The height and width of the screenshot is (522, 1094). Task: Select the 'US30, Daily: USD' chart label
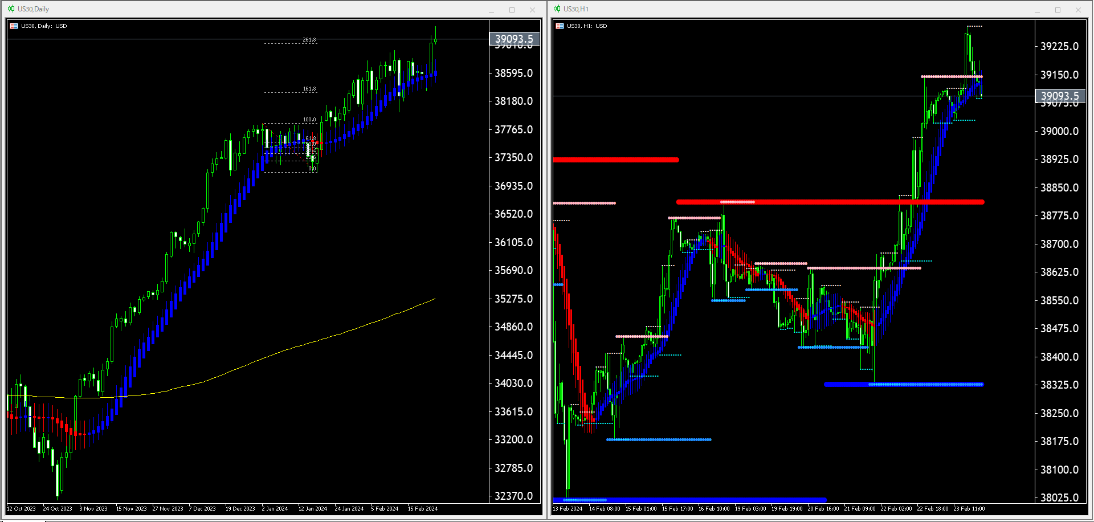tap(44, 26)
